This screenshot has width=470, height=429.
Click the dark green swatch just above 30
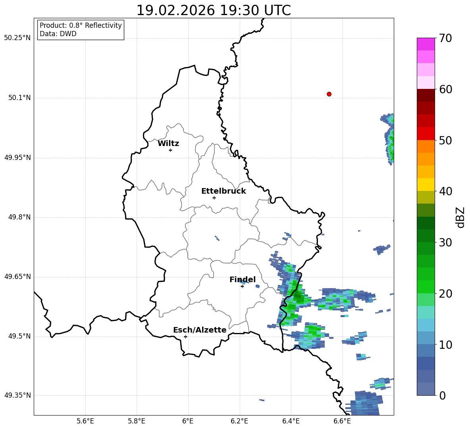(426, 235)
